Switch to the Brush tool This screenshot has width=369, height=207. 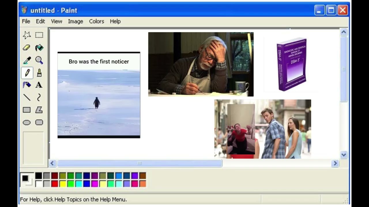coord(39,72)
